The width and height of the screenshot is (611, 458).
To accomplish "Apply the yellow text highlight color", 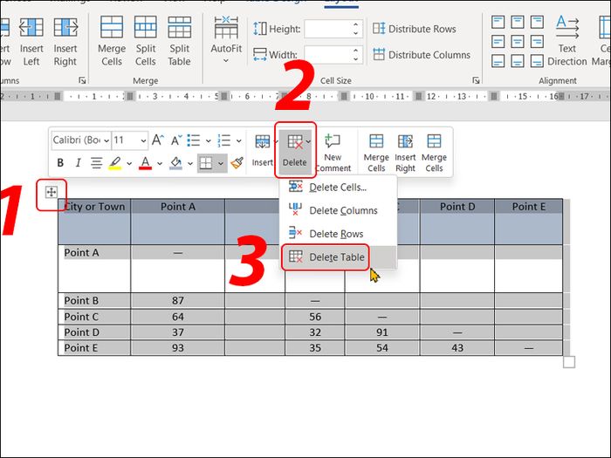I will point(115,163).
